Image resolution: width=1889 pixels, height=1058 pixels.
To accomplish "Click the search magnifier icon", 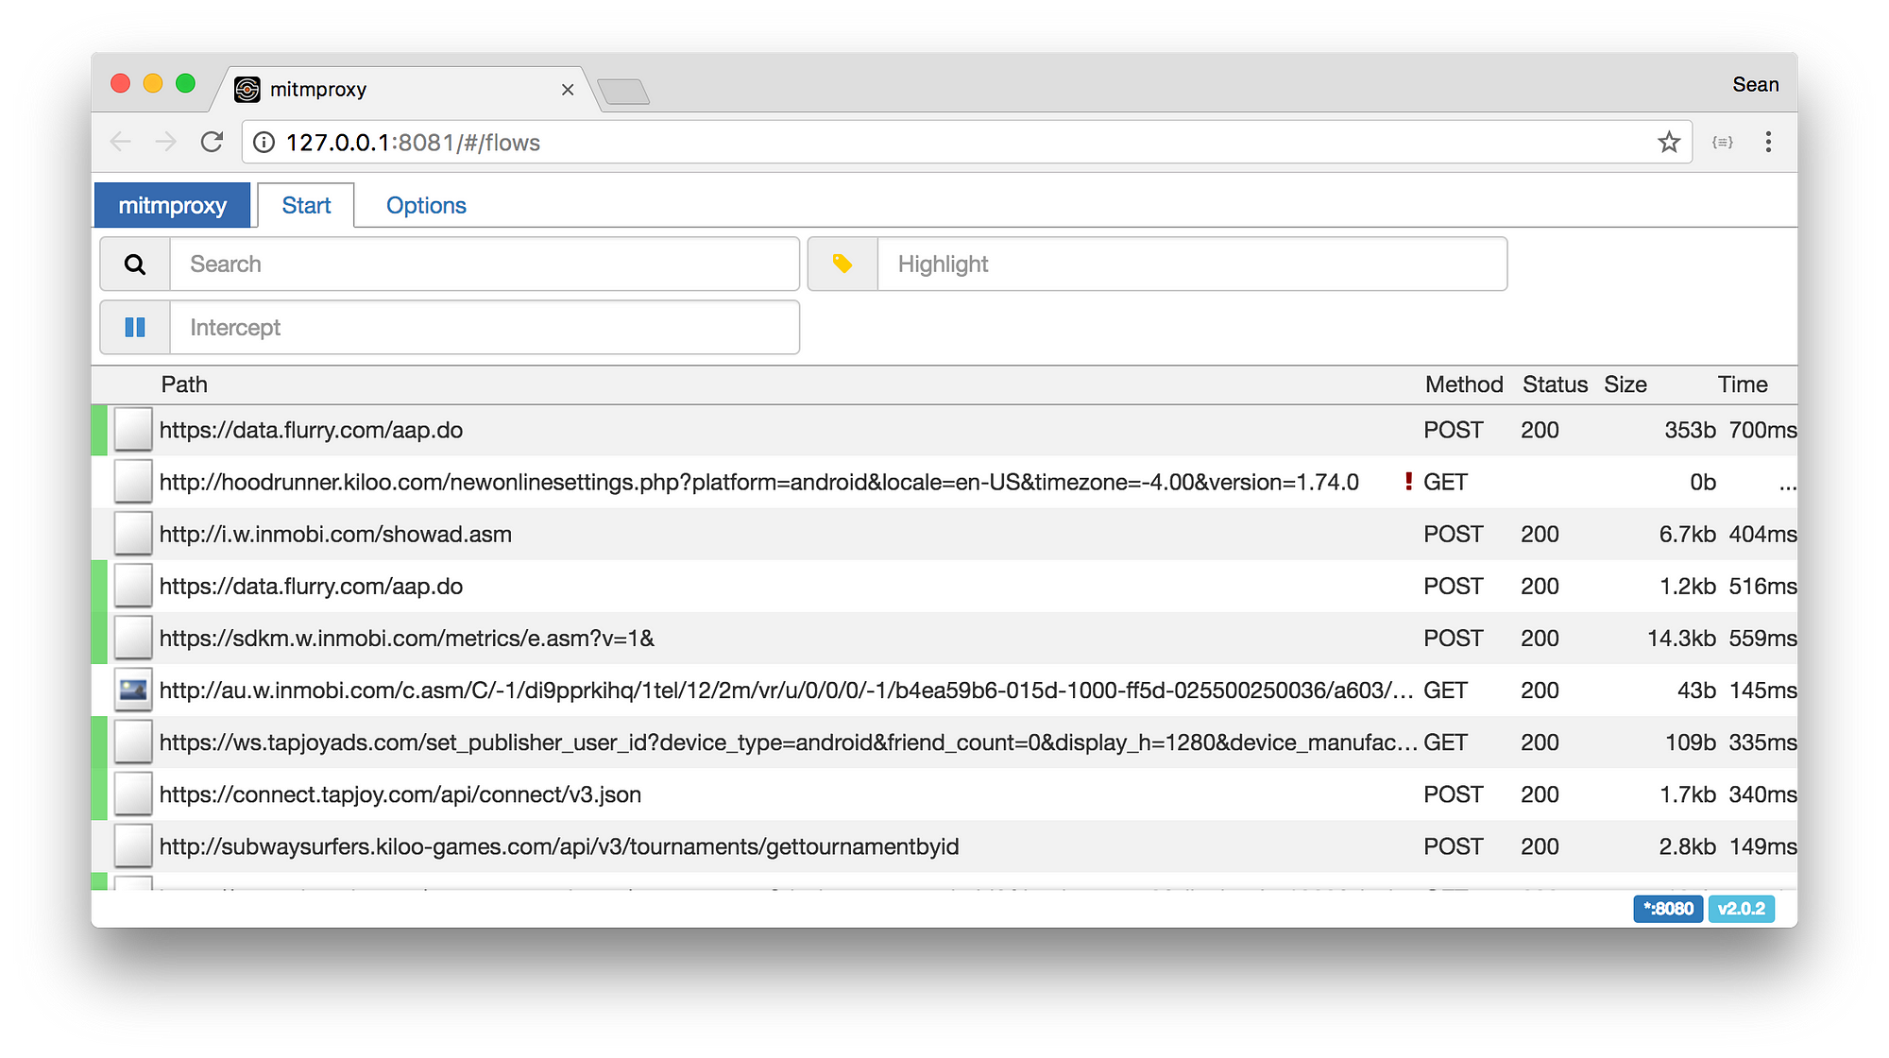I will pyautogui.click(x=135, y=264).
